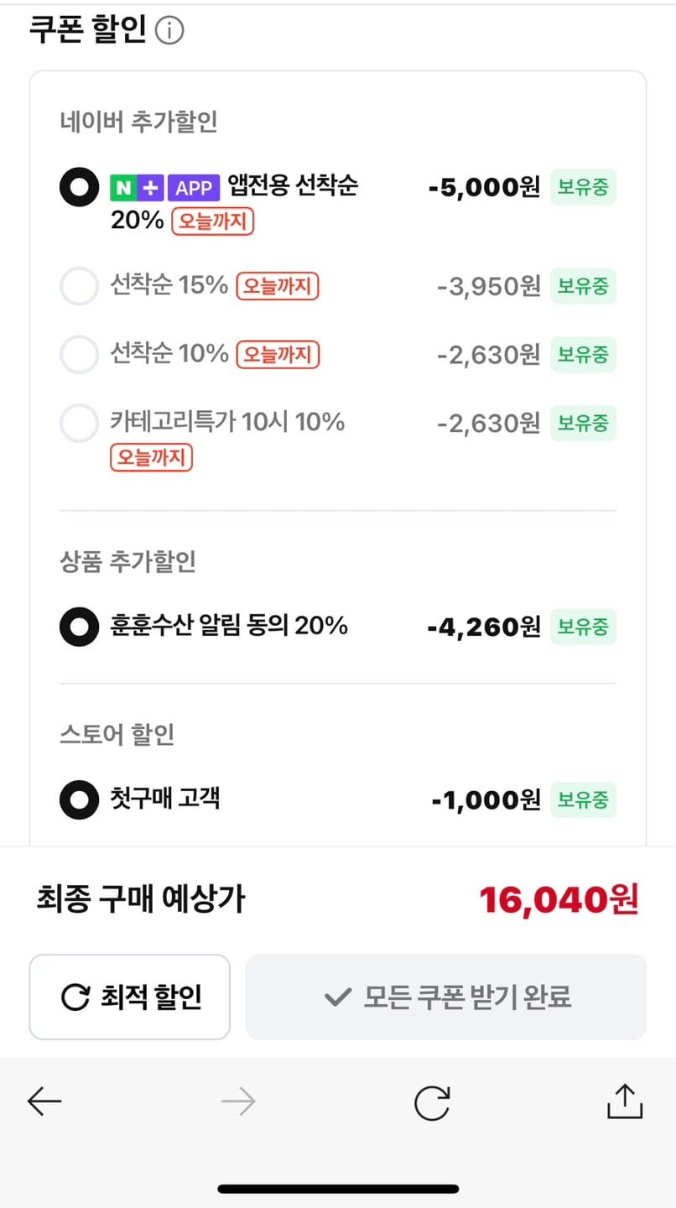
Task: Open the share sheet icon
Action: [624, 1101]
